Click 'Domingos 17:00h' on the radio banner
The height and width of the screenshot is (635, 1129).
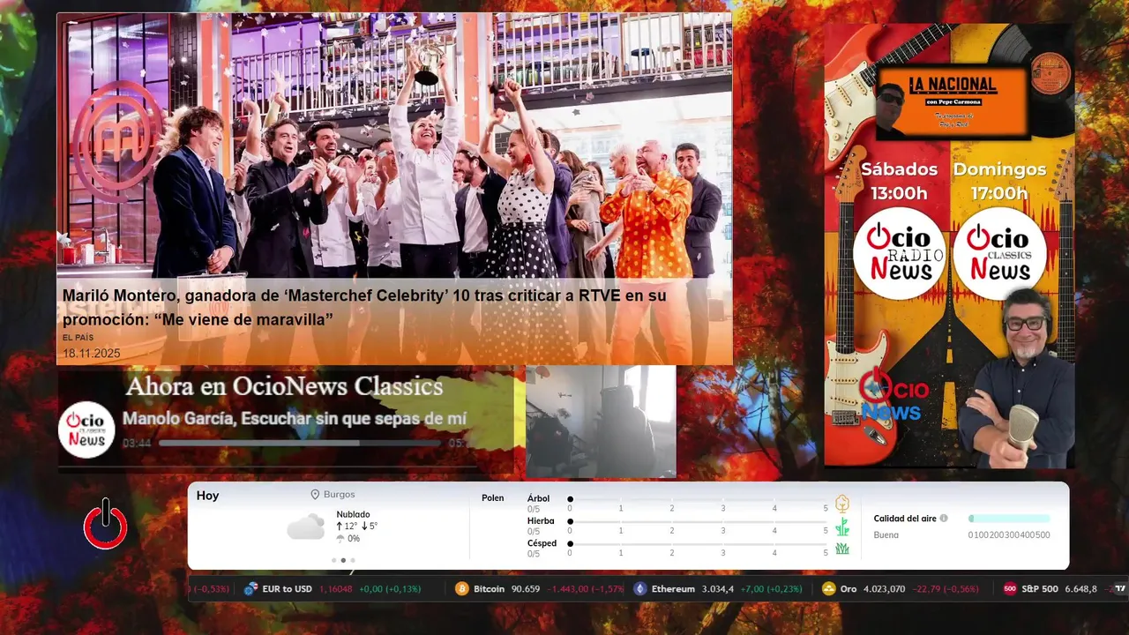click(x=999, y=181)
